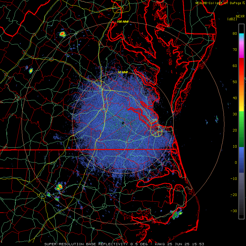Click the '50 NMI' range ring label

pos(123,72)
